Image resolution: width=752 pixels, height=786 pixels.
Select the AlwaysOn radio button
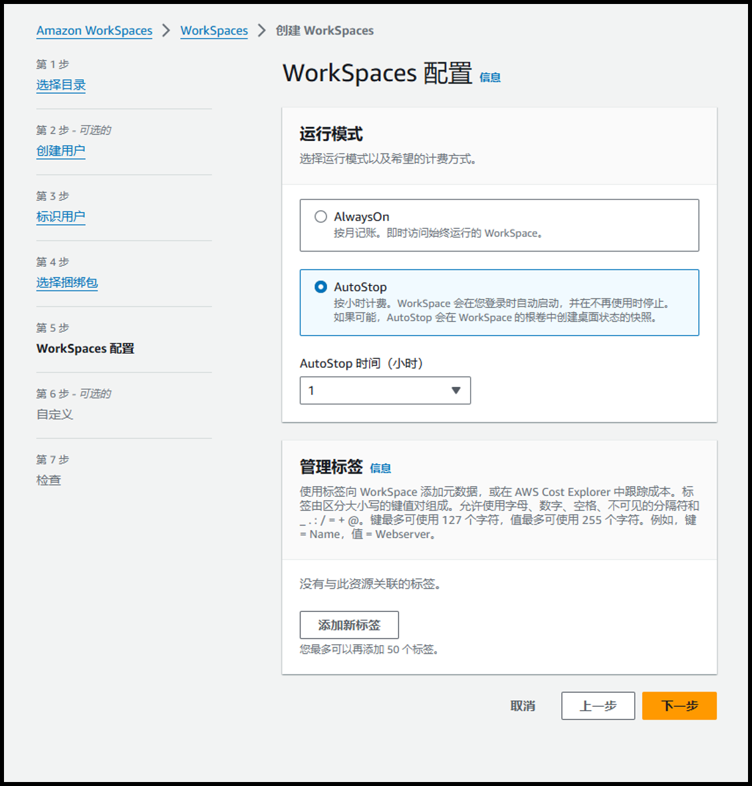[320, 217]
